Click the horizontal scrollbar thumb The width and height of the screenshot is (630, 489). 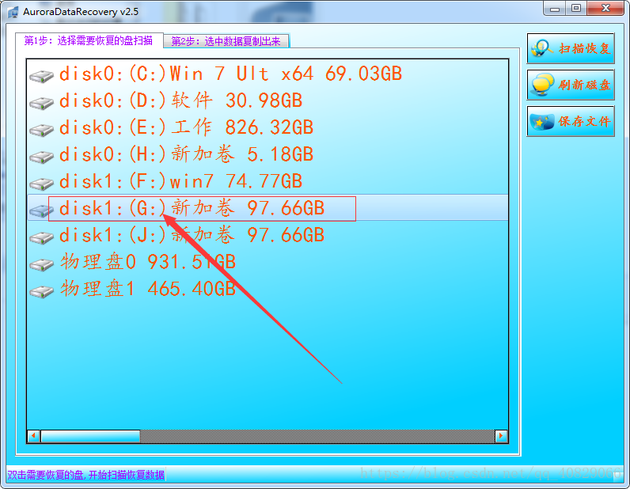(x=90, y=436)
